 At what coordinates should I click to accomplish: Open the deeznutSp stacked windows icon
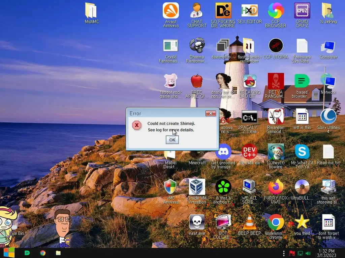222,46
